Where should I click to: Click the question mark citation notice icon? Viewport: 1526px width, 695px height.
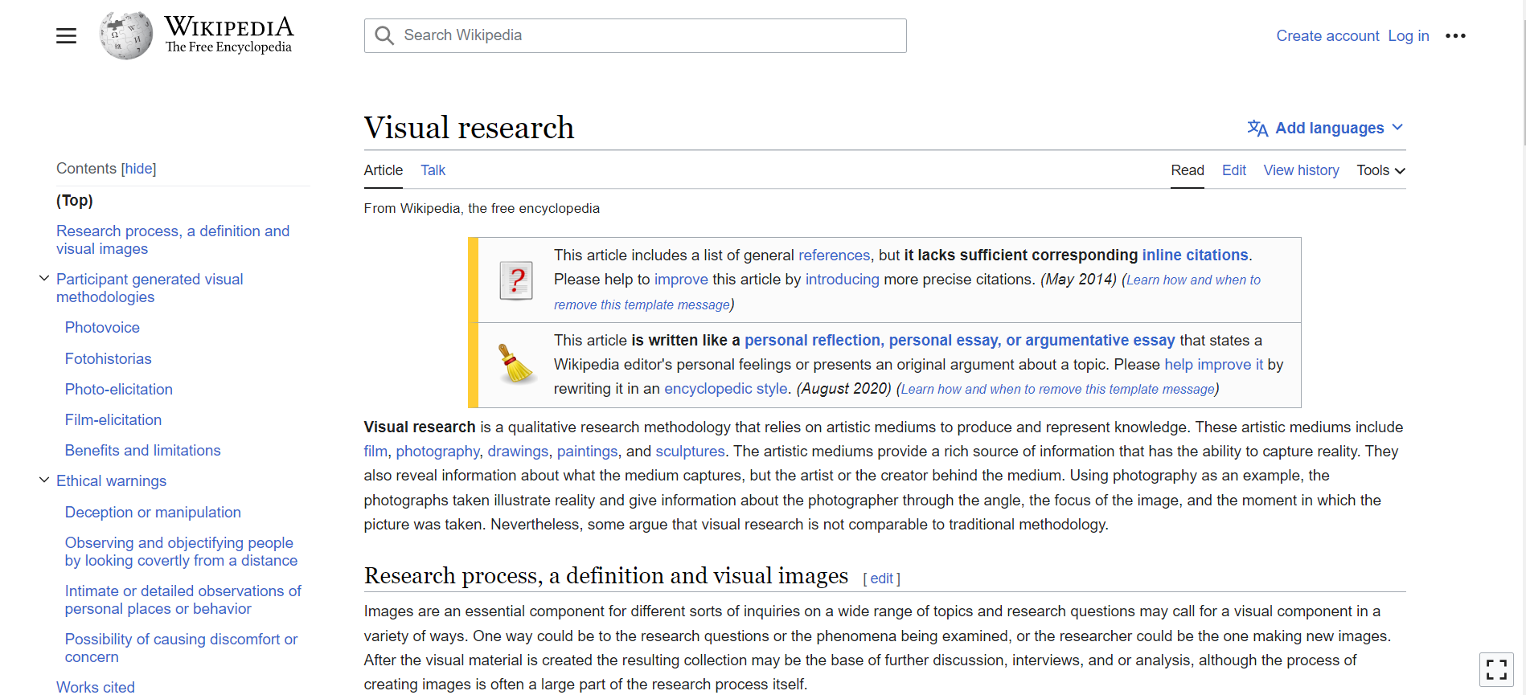point(516,280)
